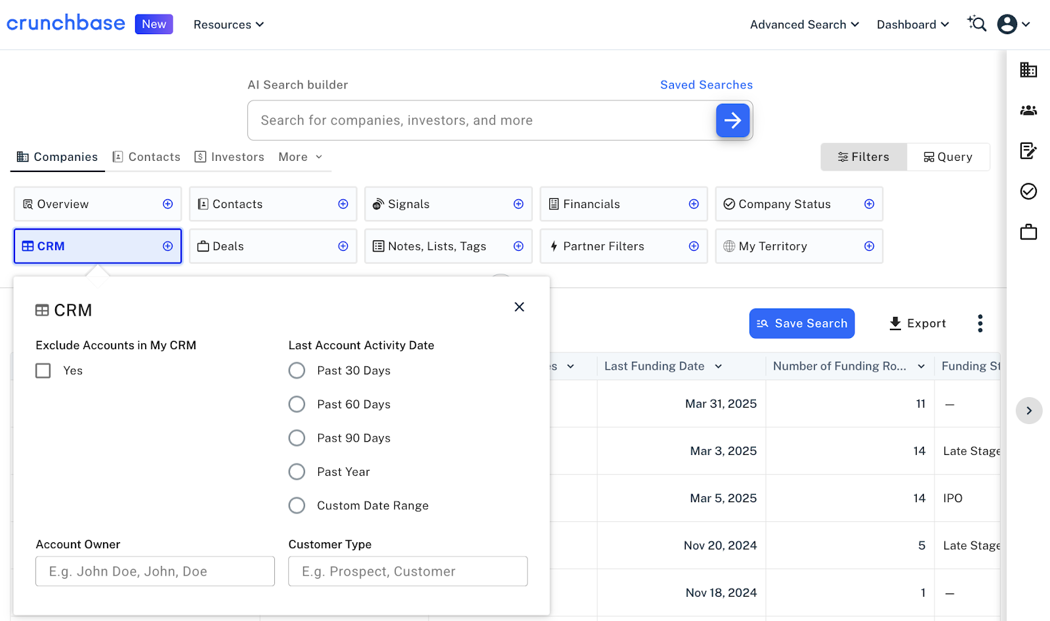Open the AI search sparkle icon in header
1050x621 pixels.
pyautogui.click(x=976, y=24)
